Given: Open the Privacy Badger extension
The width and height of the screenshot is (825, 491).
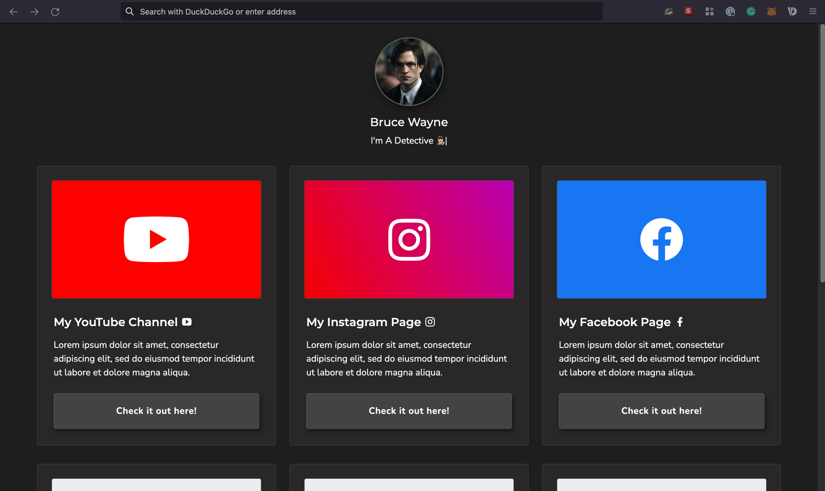Looking at the screenshot, I should tap(668, 12).
